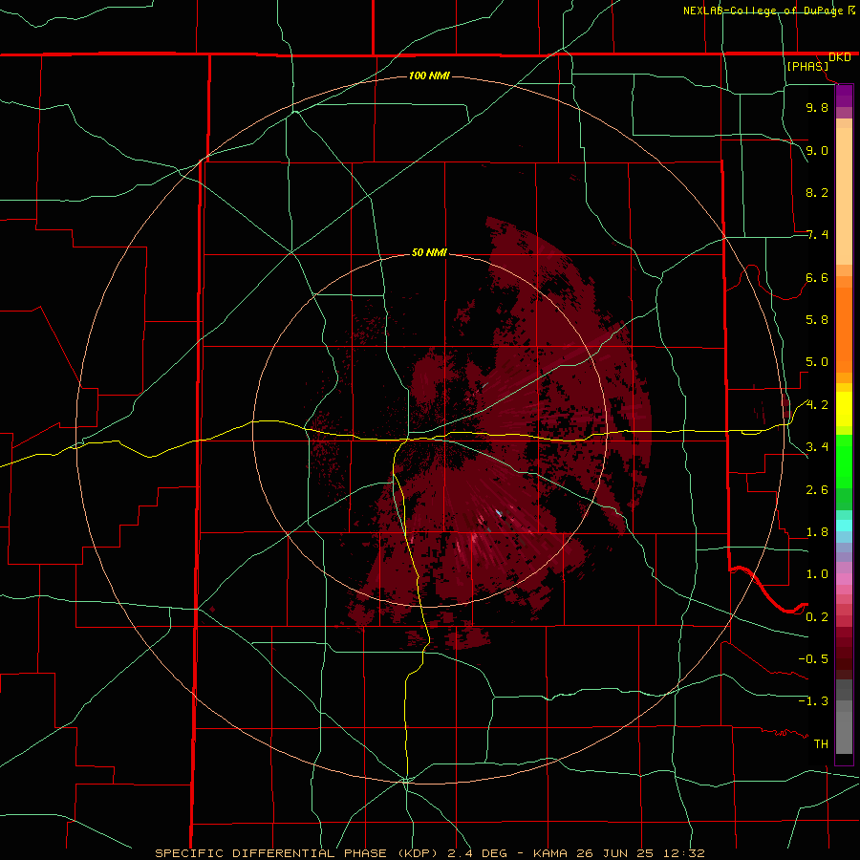Pick the purple top segment of color bar
The height and width of the screenshot is (860, 860).
[x=844, y=96]
